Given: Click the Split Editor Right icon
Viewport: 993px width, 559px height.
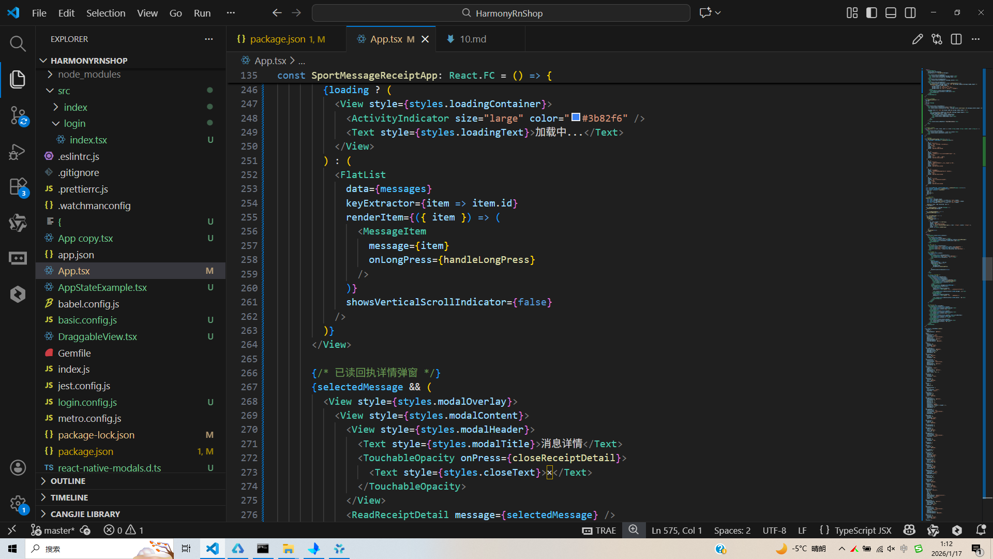Looking at the screenshot, I should [956, 39].
